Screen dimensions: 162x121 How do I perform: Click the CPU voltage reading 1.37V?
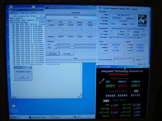114,105
